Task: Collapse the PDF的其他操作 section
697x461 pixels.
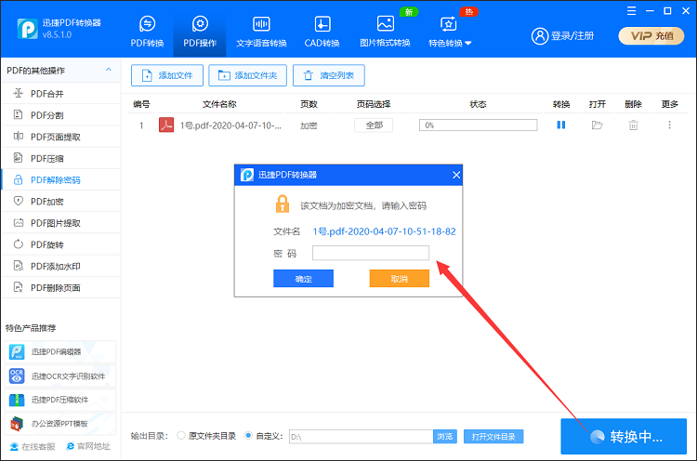Action: click(108, 71)
